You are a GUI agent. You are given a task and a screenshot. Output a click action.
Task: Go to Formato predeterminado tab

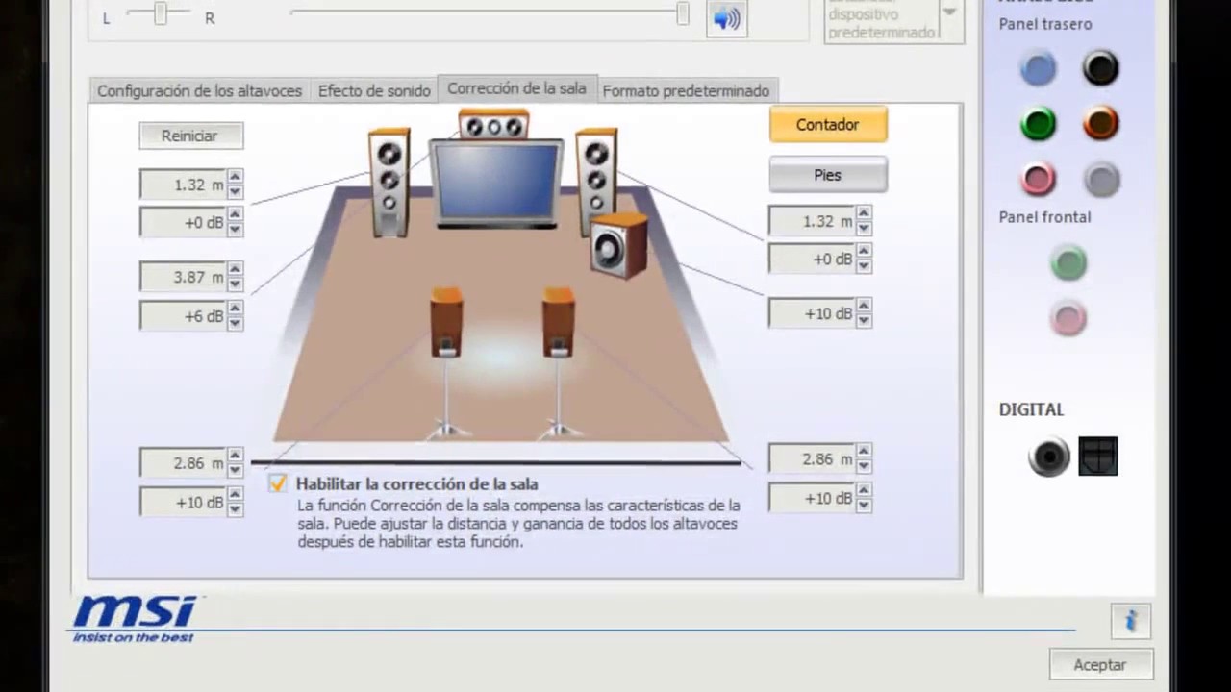pos(686,90)
